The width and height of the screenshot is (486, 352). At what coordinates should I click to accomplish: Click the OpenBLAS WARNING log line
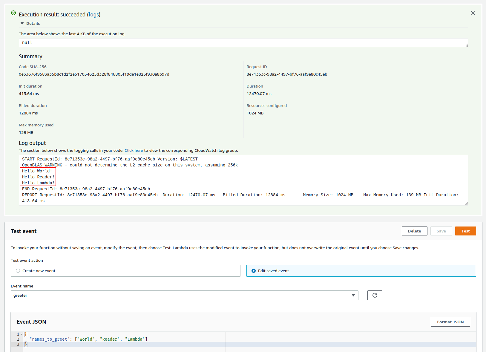(130, 165)
